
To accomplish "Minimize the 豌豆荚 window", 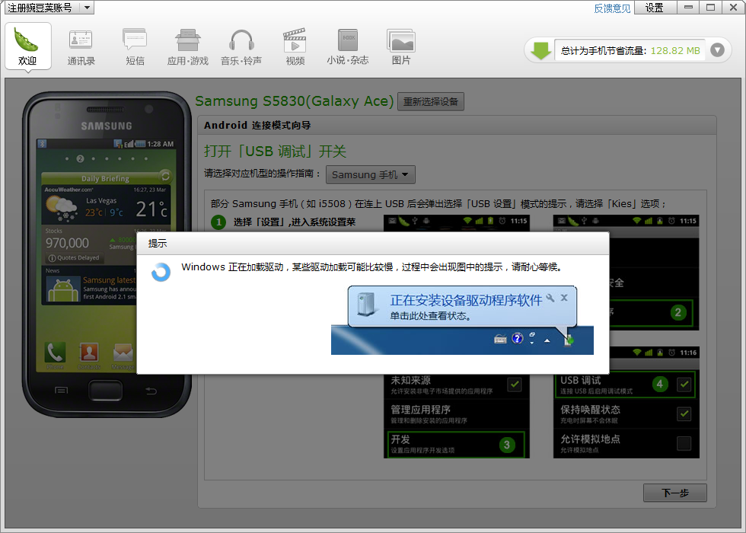I will pos(688,7).
